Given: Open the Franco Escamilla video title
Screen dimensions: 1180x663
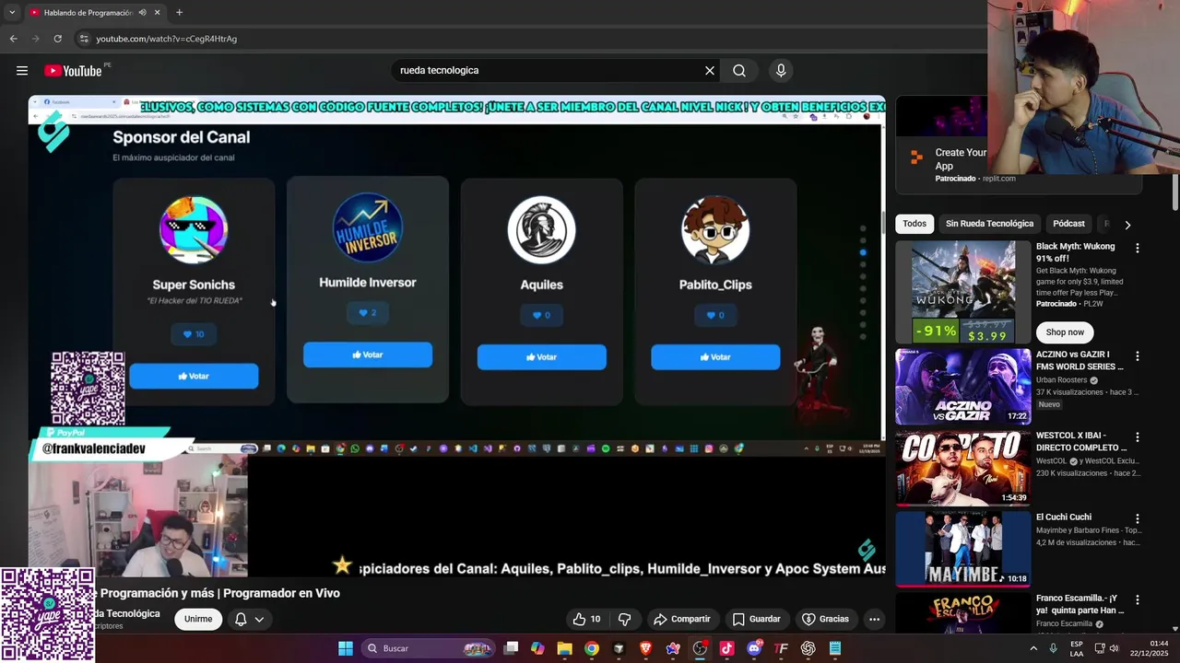Looking at the screenshot, I should (1080, 604).
